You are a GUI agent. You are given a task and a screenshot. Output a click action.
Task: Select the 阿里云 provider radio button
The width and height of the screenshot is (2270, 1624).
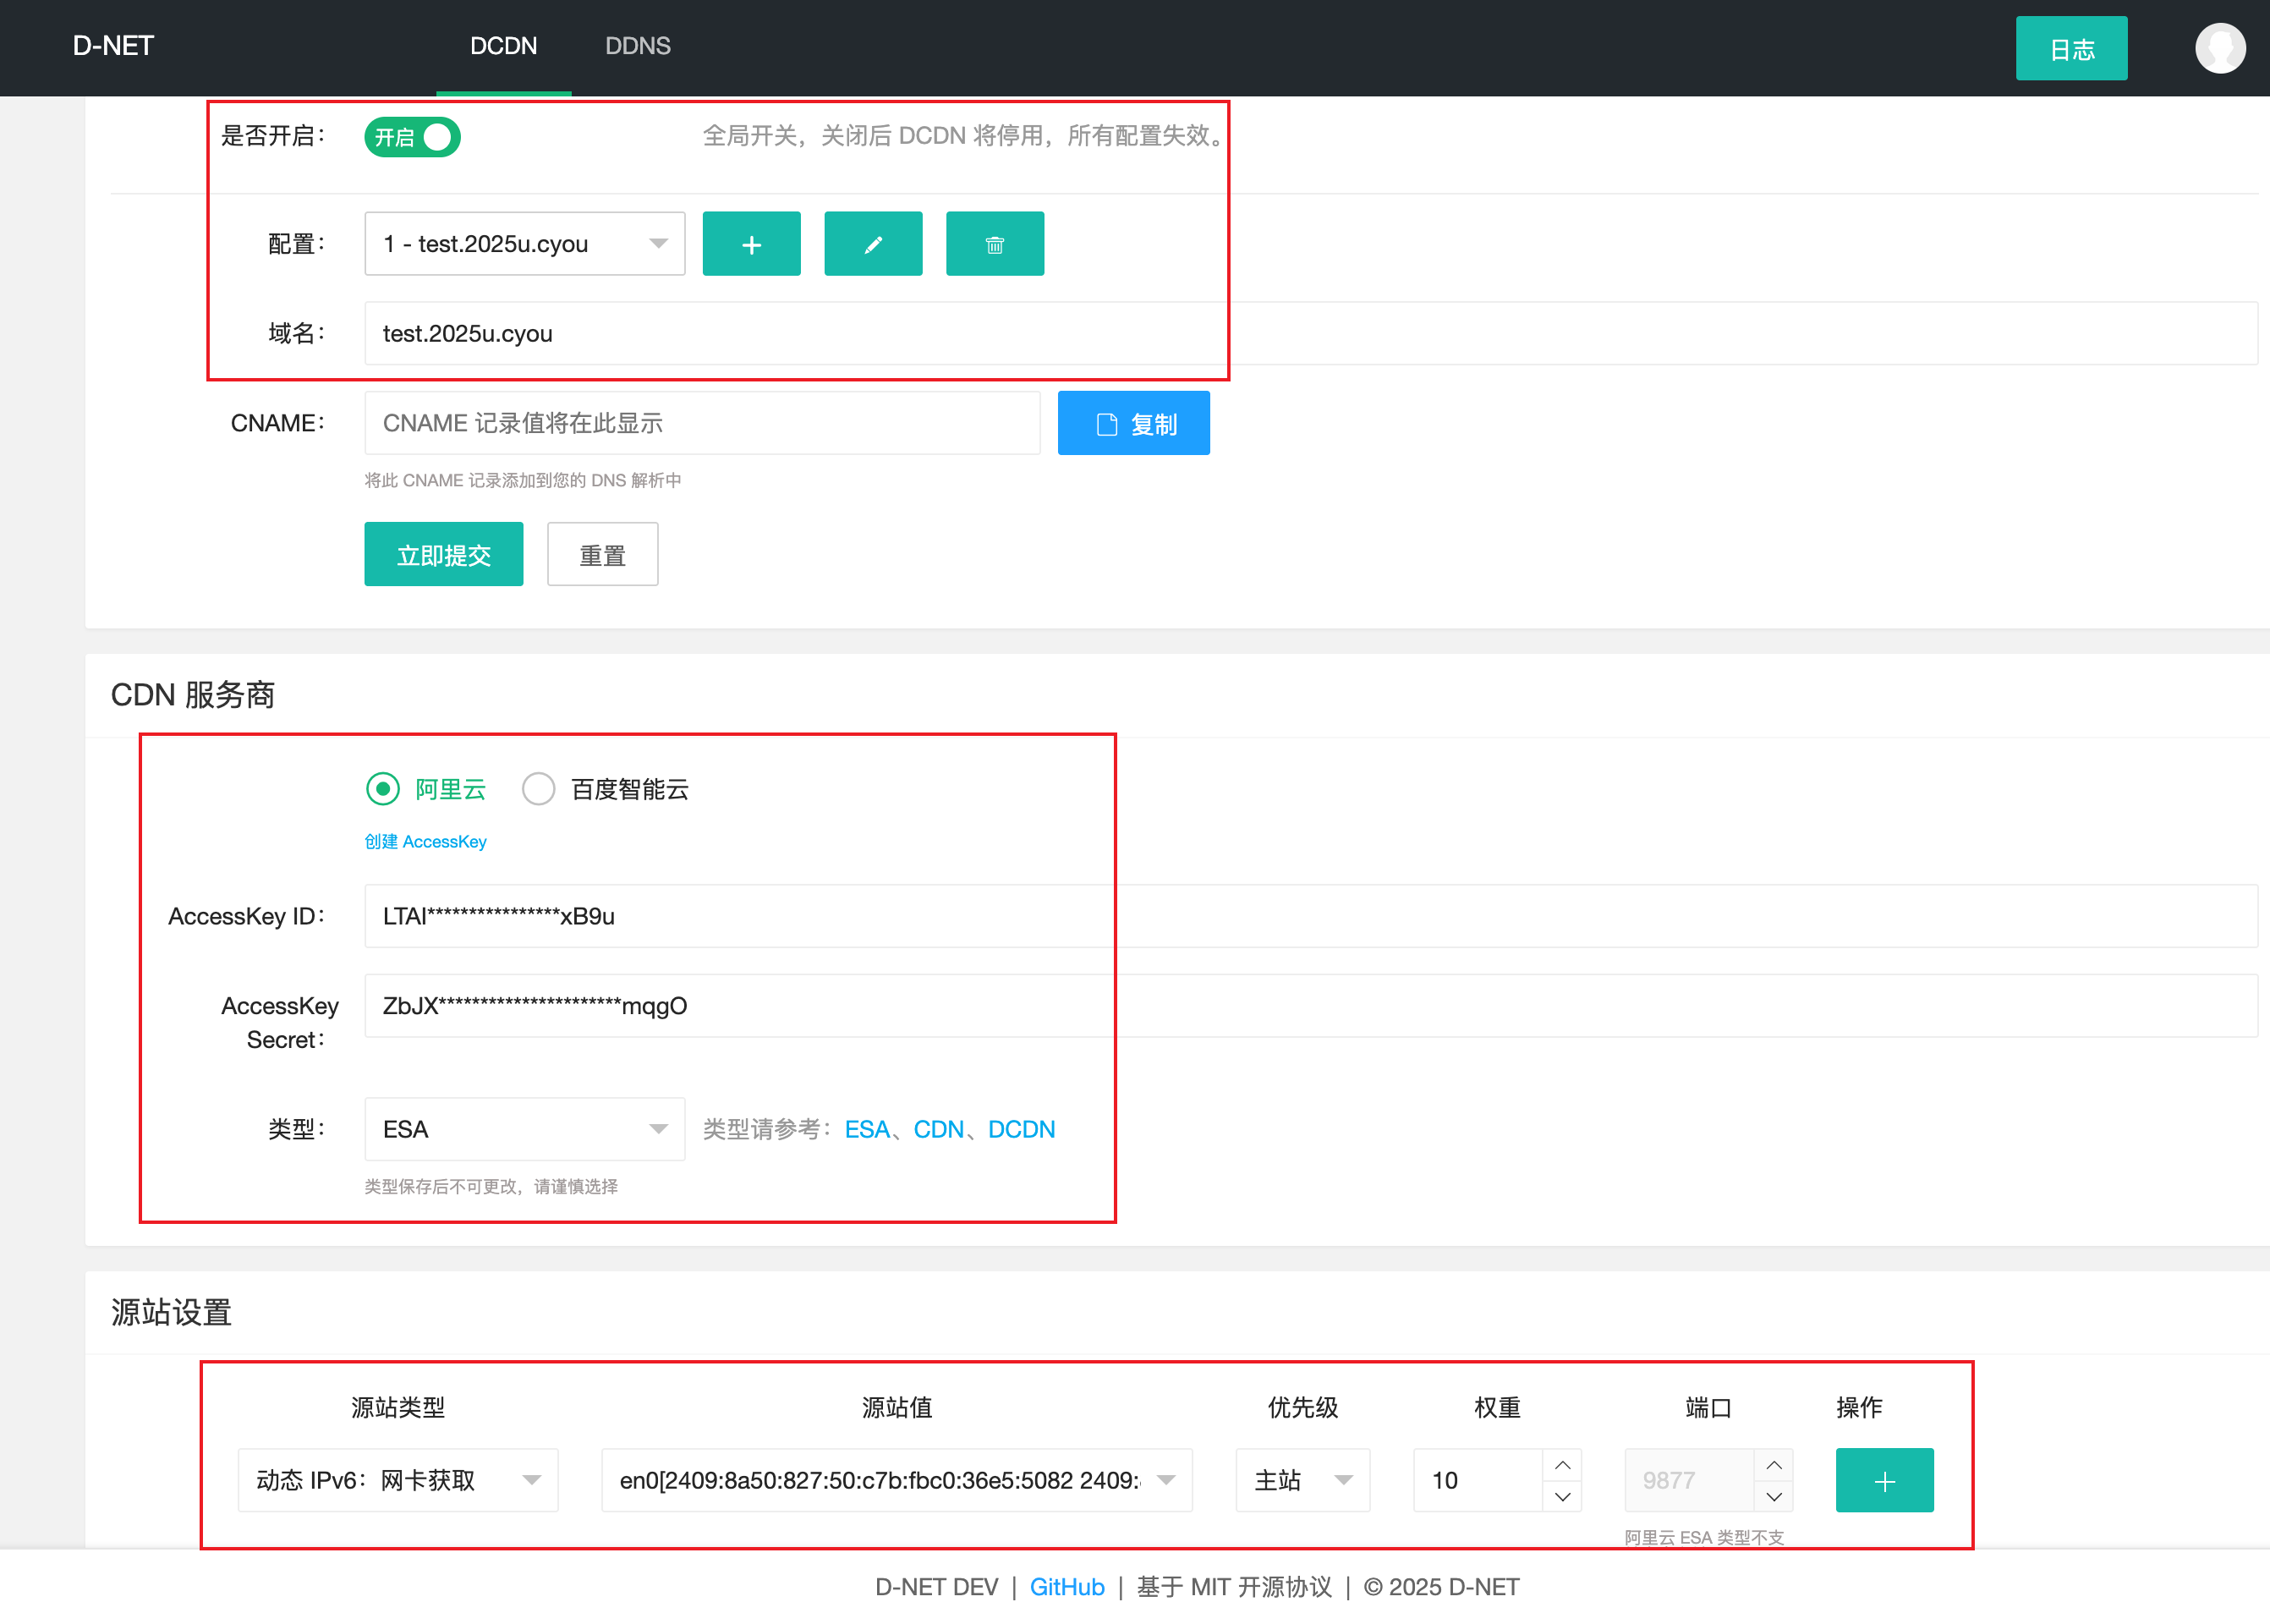[382, 789]
